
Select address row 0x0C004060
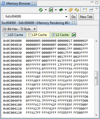tap(12, 65)
